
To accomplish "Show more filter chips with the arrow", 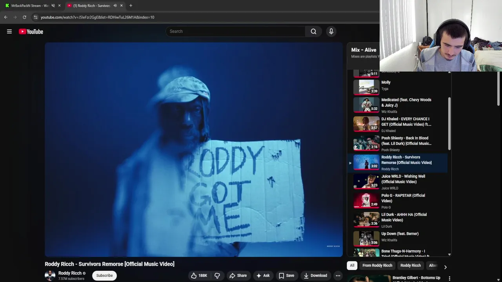I will (x=445, y=267).
